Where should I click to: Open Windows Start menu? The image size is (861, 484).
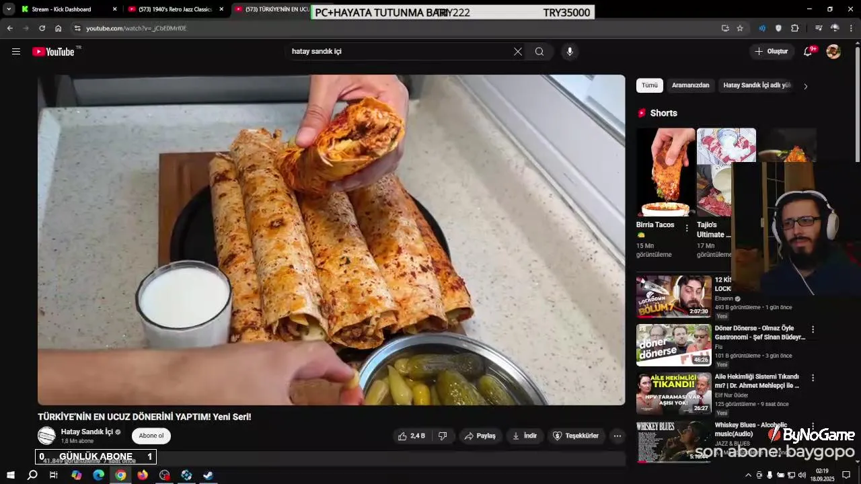[11, 475]
